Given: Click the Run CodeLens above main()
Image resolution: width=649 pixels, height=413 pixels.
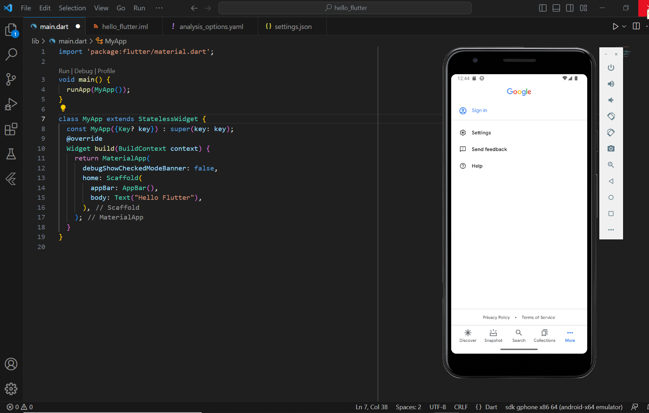Looking at the screenshot, I should pyautogui.click(x=64, y=71).
